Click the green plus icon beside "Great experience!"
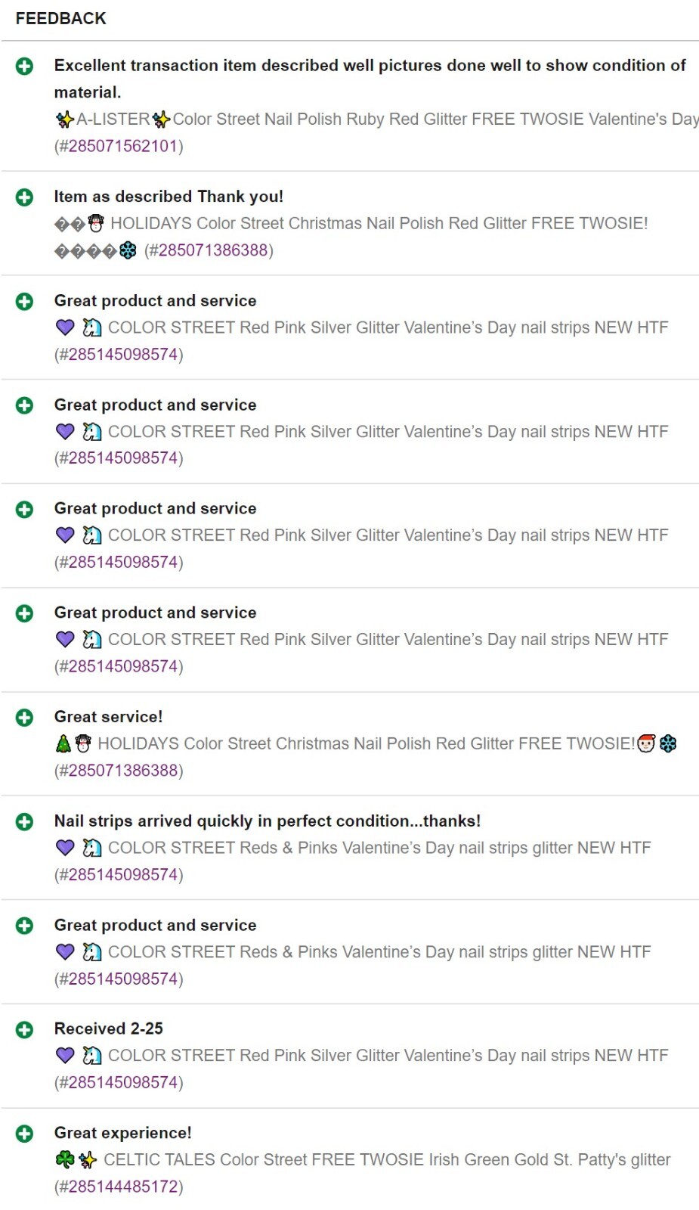The image size is (699, 1210). point(24,1134)
